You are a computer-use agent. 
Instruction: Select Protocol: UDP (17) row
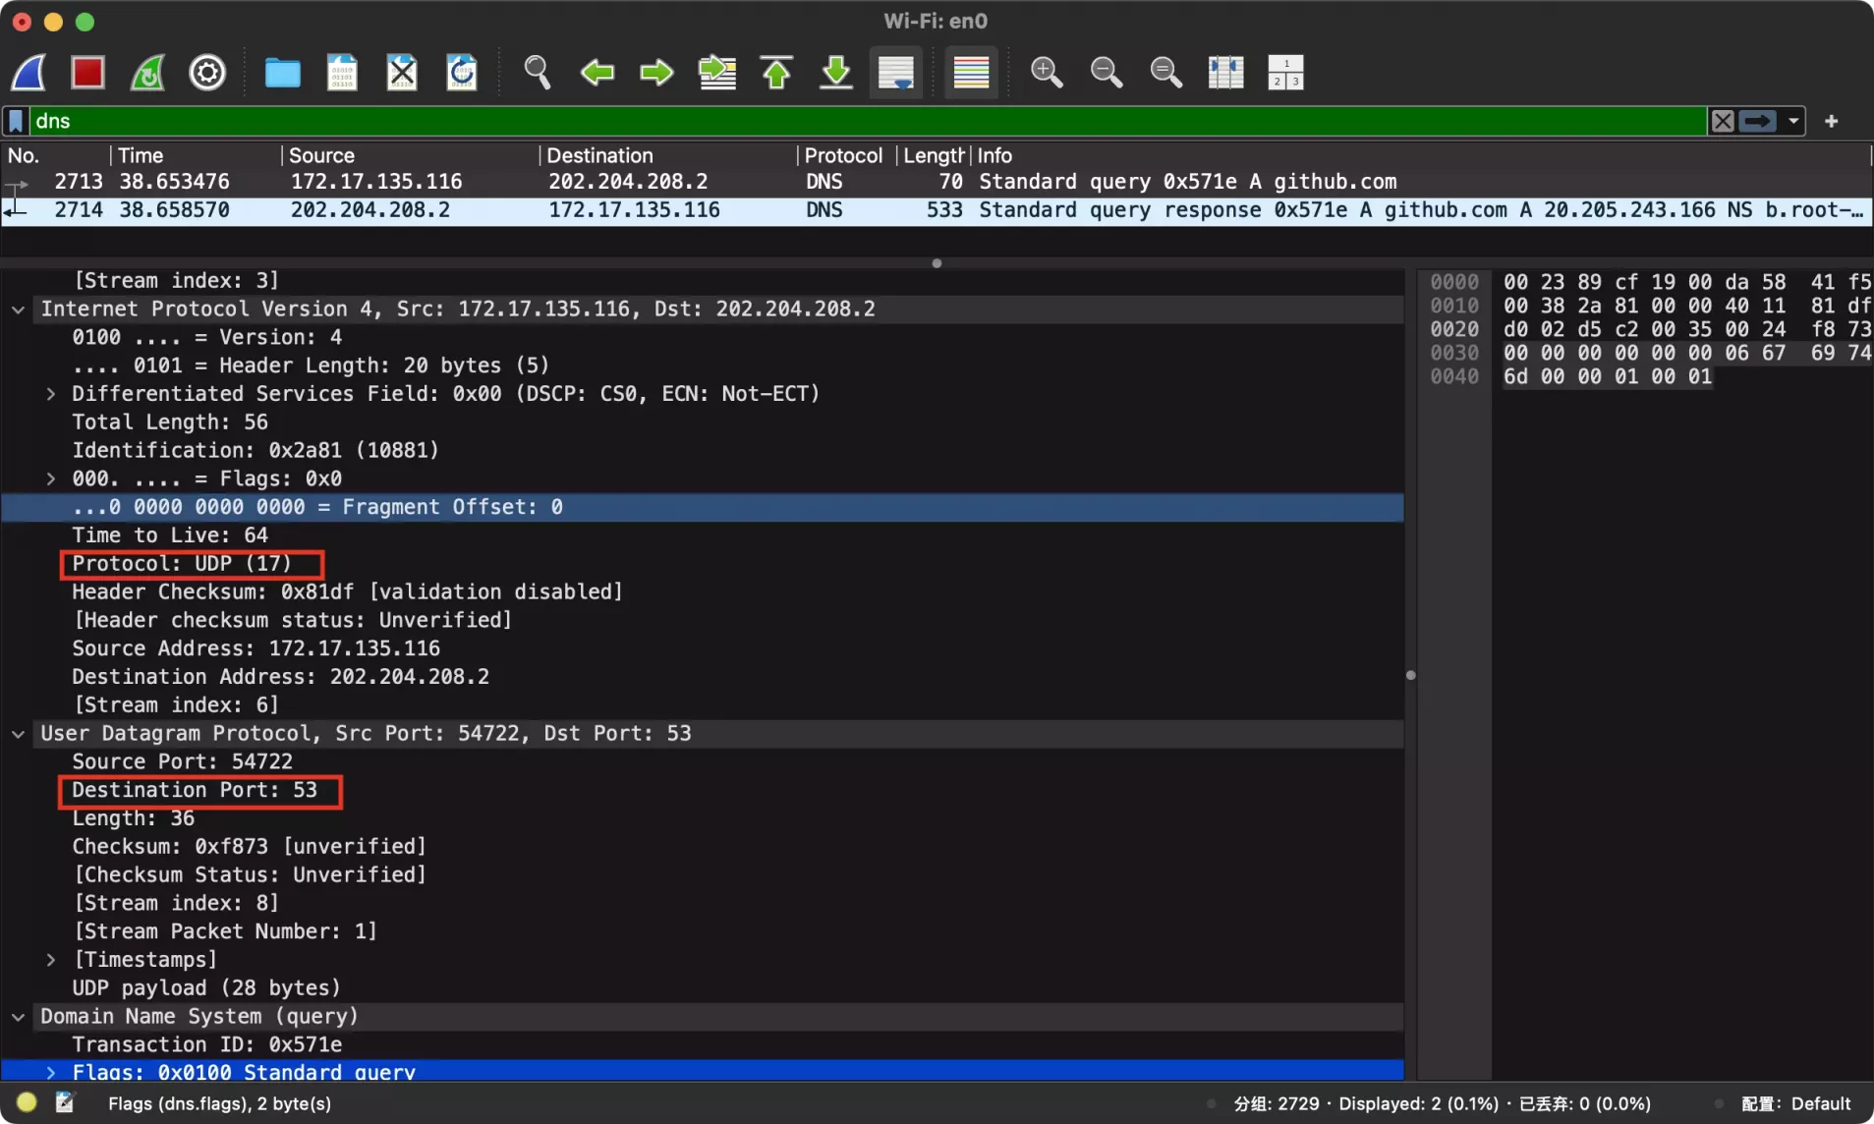[x=702, y=564]
